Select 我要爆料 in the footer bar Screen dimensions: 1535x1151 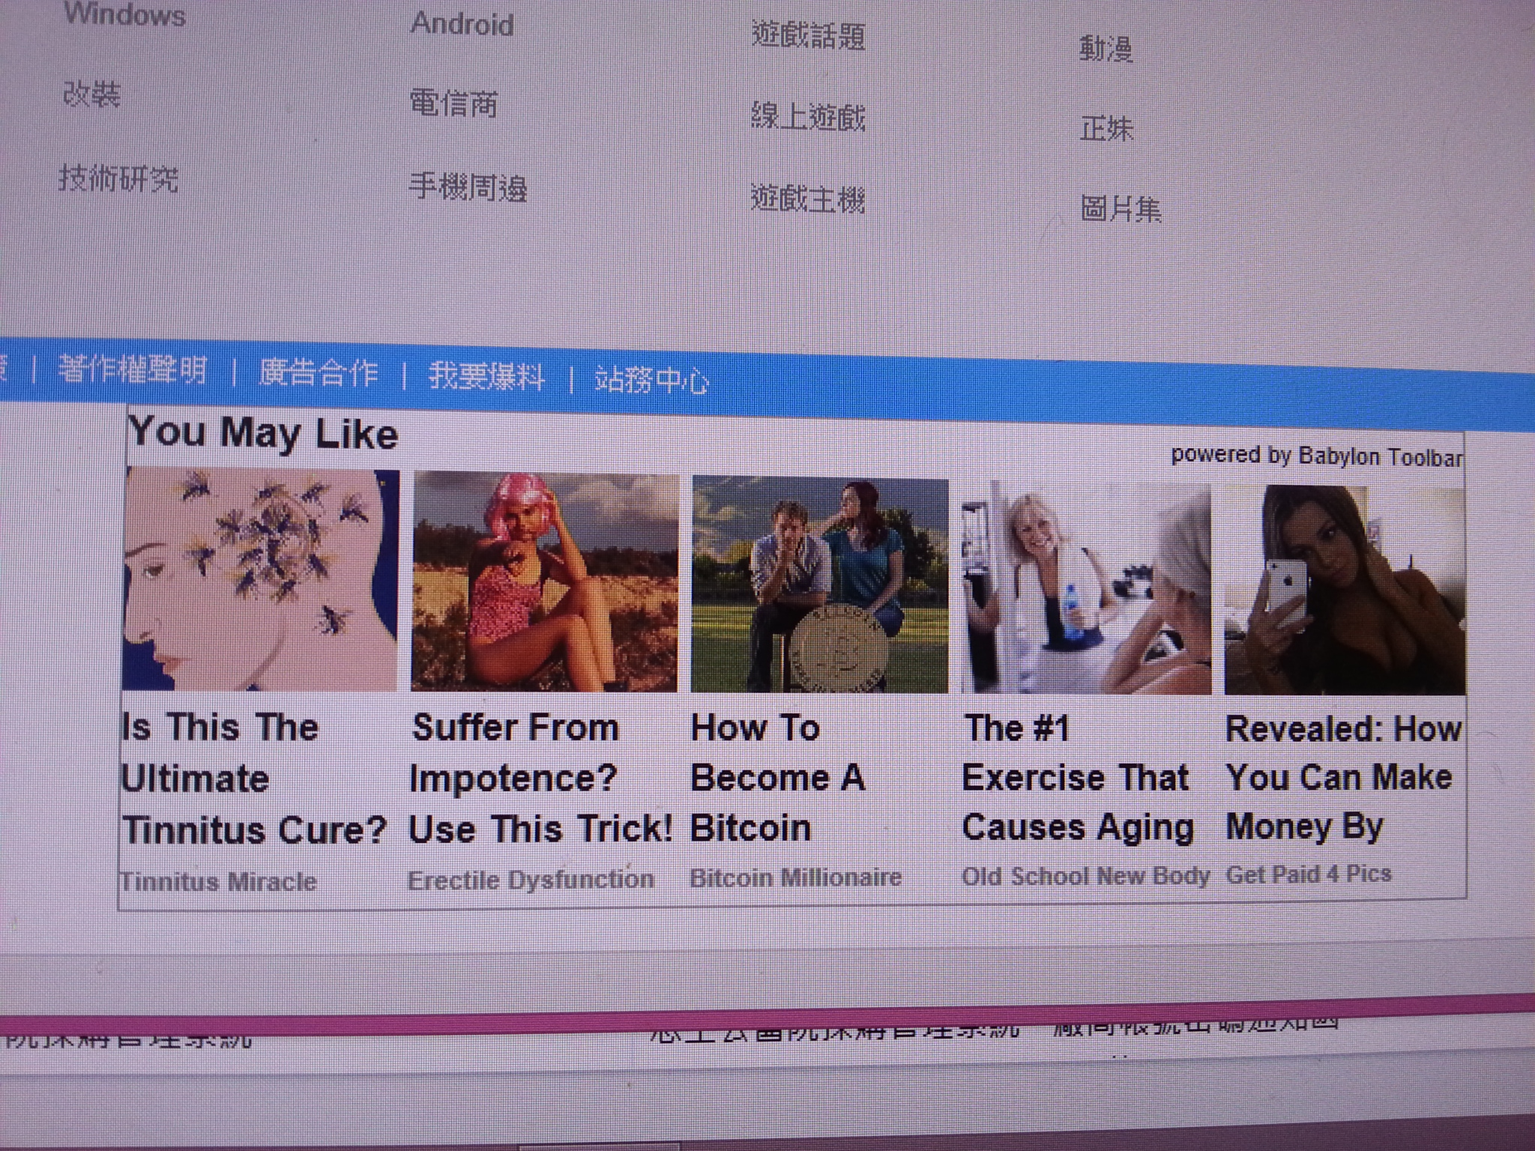[x=486, y=377]
